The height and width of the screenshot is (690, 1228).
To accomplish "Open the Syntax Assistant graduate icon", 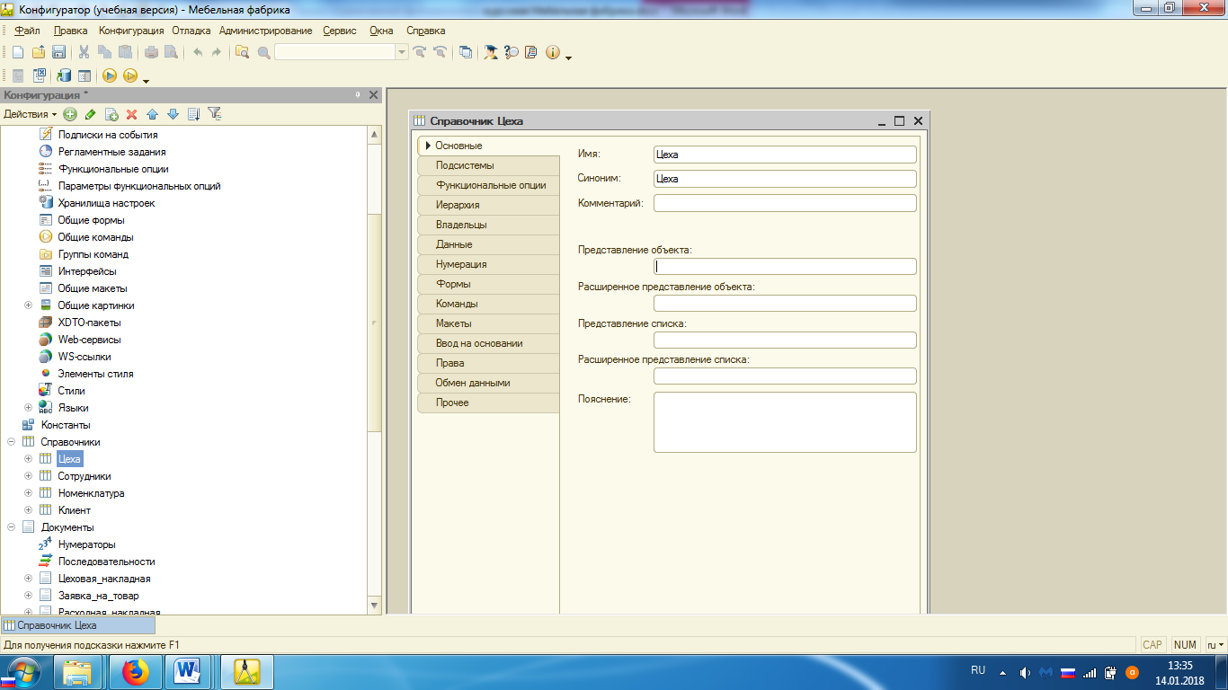I will [x=491, y=52].
